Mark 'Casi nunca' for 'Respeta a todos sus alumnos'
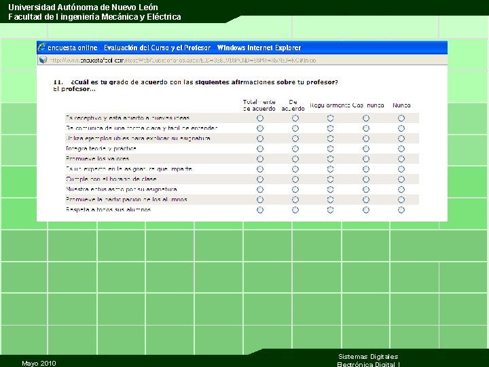This screenshot has width=489, height=367. click(x=366, y=210)
